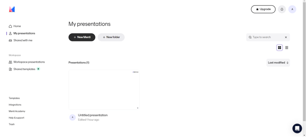Create a New Menti
This screenshot has height=137, width=306.
82,37
